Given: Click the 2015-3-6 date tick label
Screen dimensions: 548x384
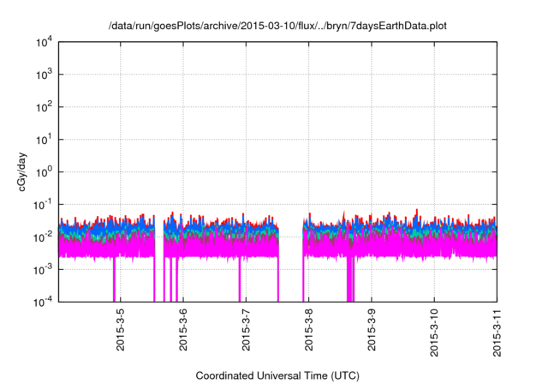Looking at the screenshot, I should (x=183, y=330).
